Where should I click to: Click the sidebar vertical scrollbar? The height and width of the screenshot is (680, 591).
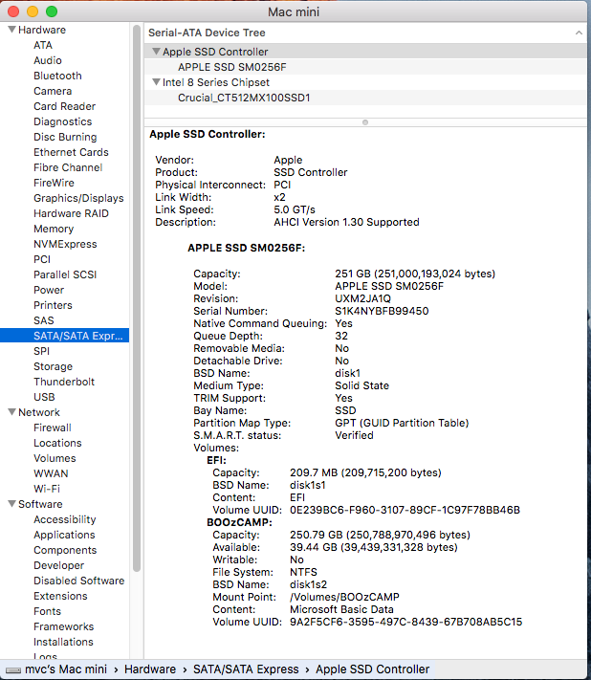coord(137,298)
